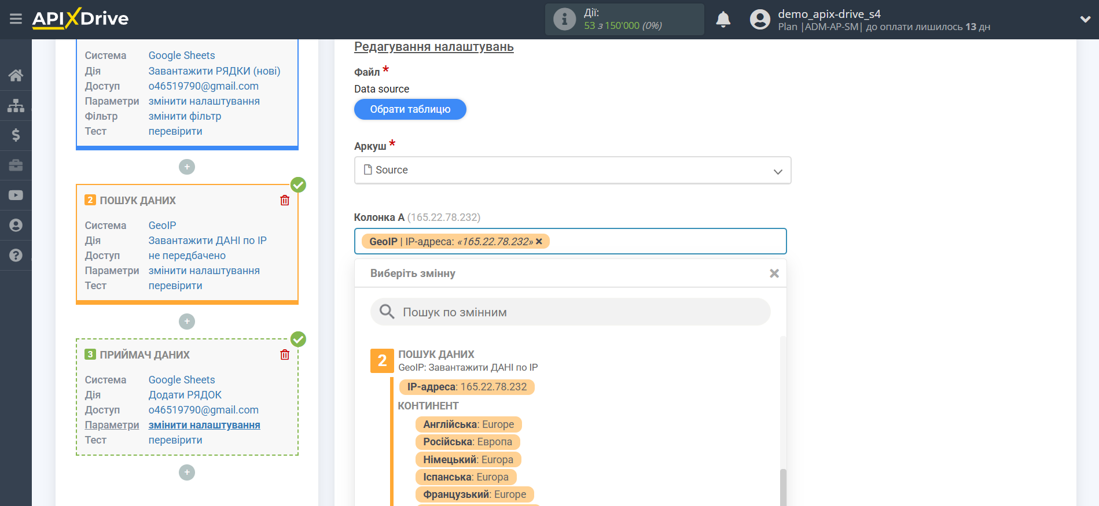Viewport: 1099px width, 506px height.
Task: Click o46519790@gmail.com in source block
Action: (x=204, y=86)
